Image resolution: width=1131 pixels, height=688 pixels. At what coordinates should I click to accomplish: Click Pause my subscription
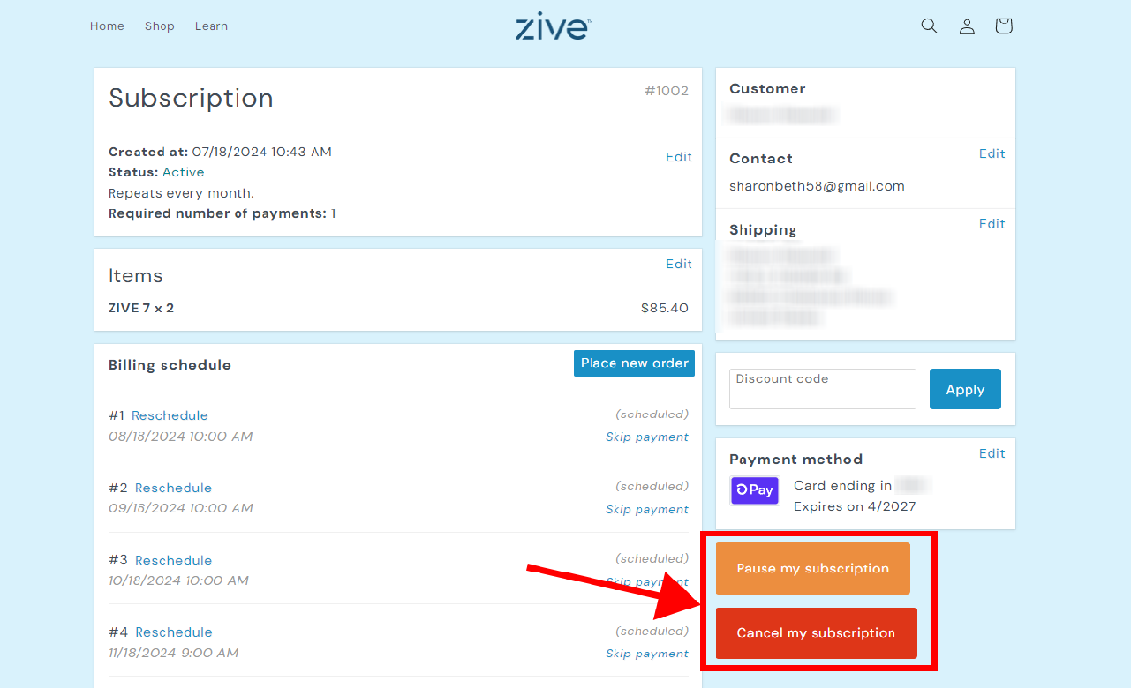click(x=813, y=568)
